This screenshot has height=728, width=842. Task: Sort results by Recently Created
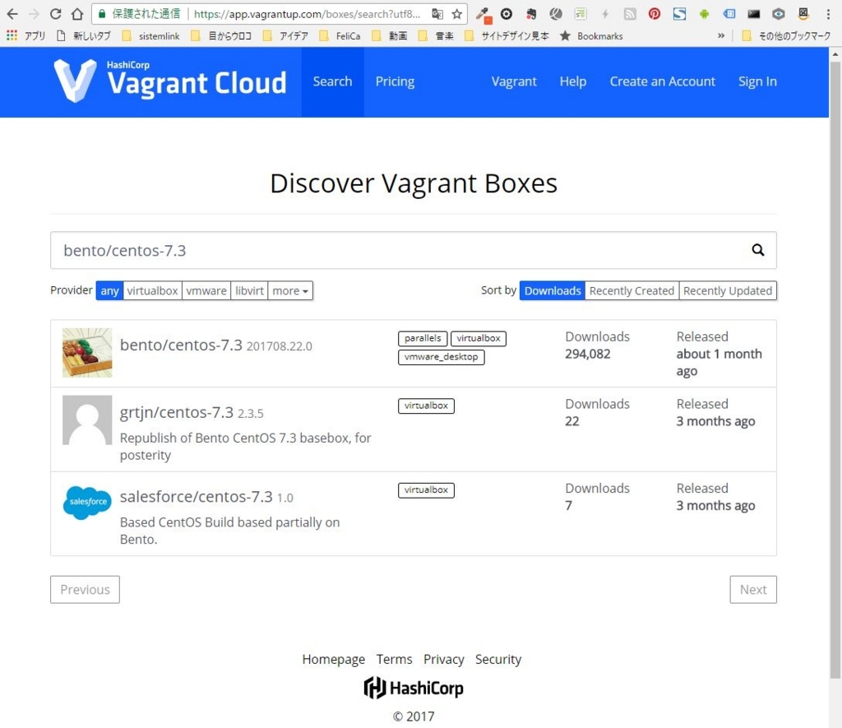click(x=631, y=290)
